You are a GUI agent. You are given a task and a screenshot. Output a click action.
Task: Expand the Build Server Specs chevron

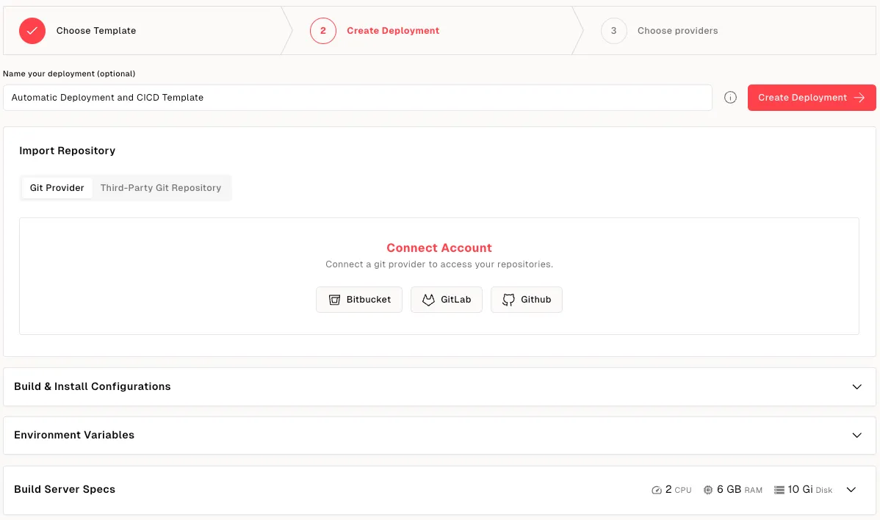(851, 490)
